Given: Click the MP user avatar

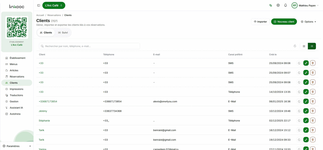Looking at the screenshot, I should click(294, 5).
